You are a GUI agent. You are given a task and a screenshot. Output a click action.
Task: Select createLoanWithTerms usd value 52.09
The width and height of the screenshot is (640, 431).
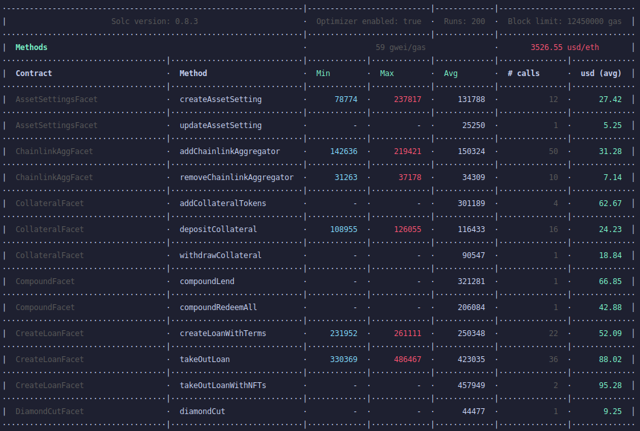(x=610, y=333)
